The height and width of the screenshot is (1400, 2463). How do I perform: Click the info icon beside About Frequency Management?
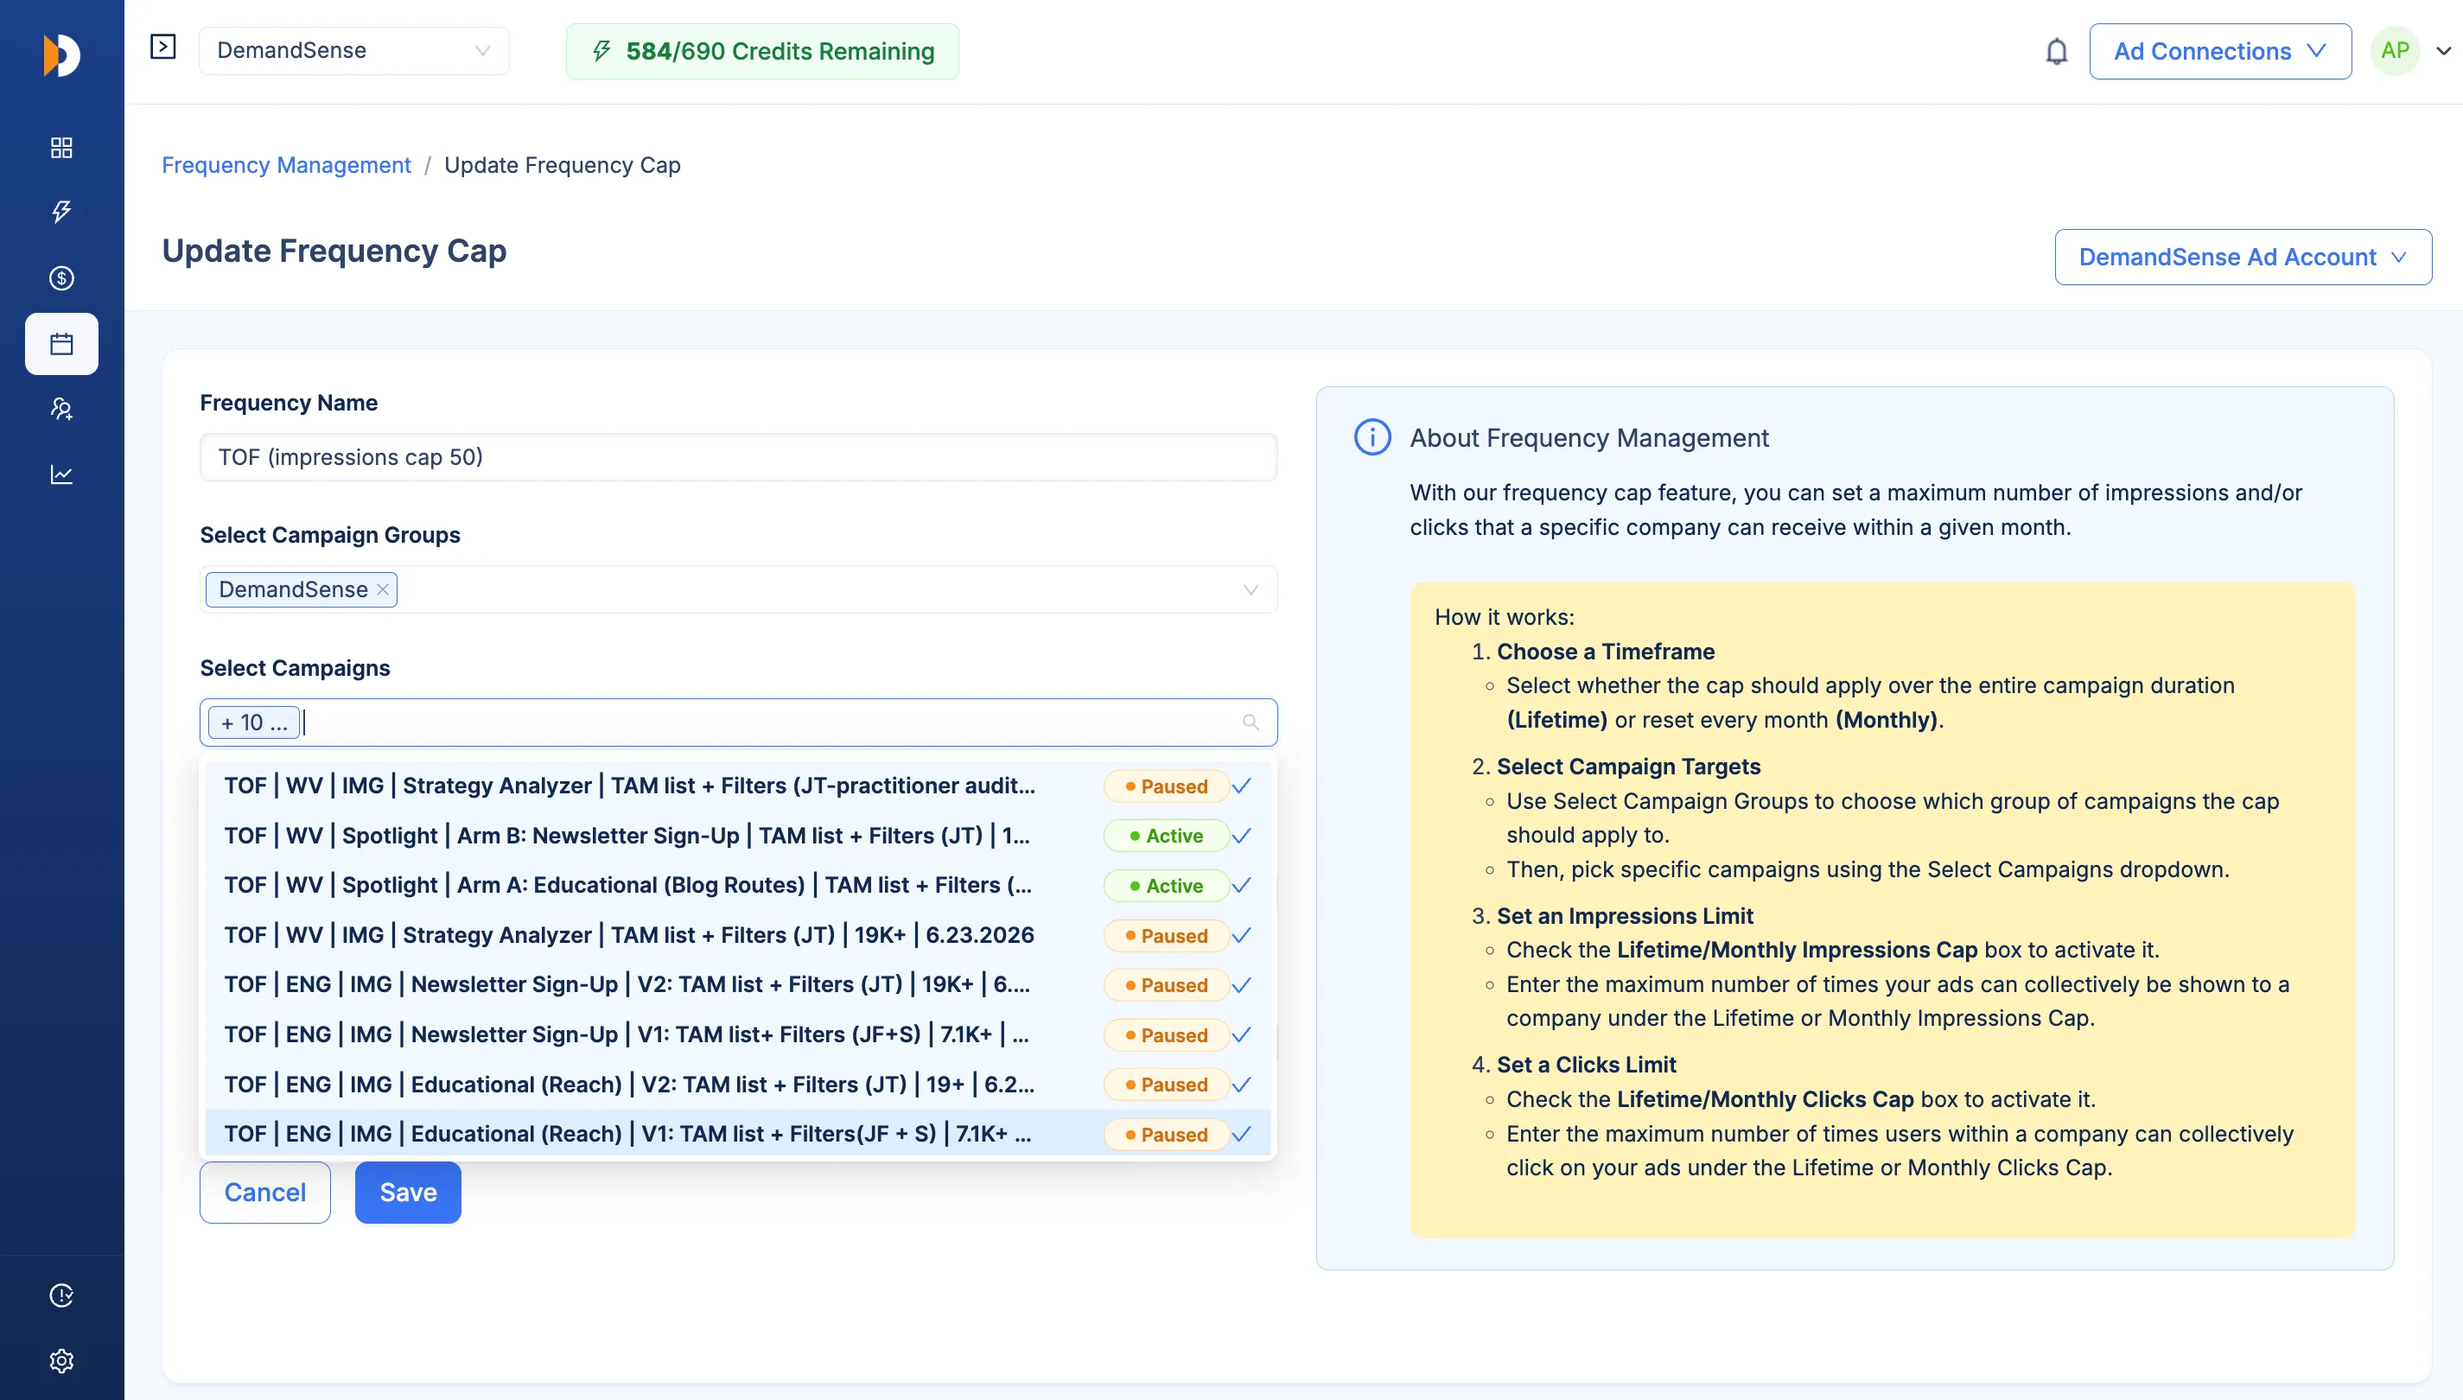point(1372,437)
